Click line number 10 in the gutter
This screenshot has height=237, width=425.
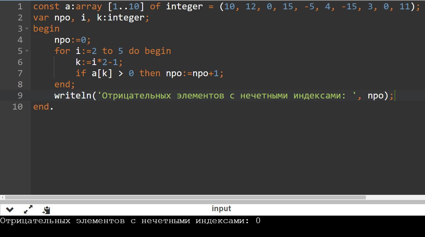18,107
